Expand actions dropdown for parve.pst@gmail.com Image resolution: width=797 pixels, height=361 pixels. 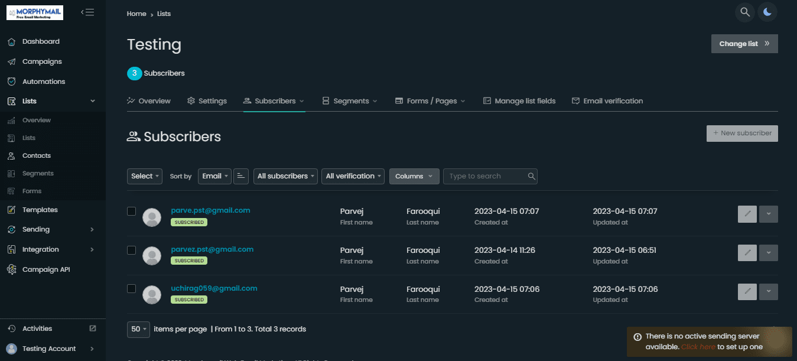coord(769,214)
